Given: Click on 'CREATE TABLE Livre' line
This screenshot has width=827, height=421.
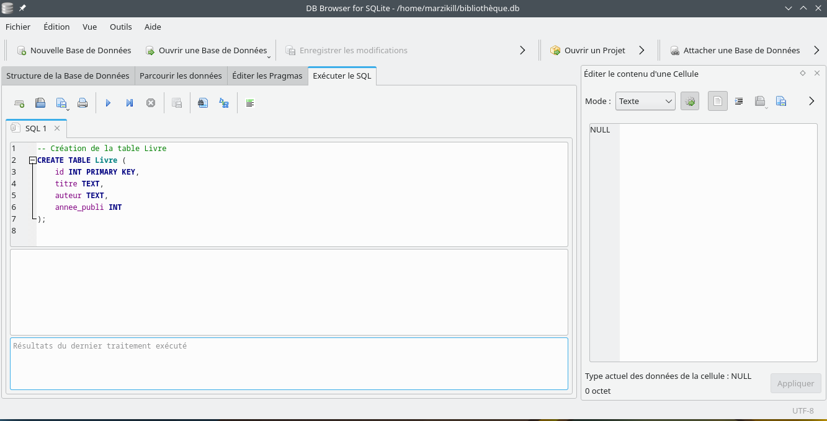Looking at the screenshot, I should point(81,160).
